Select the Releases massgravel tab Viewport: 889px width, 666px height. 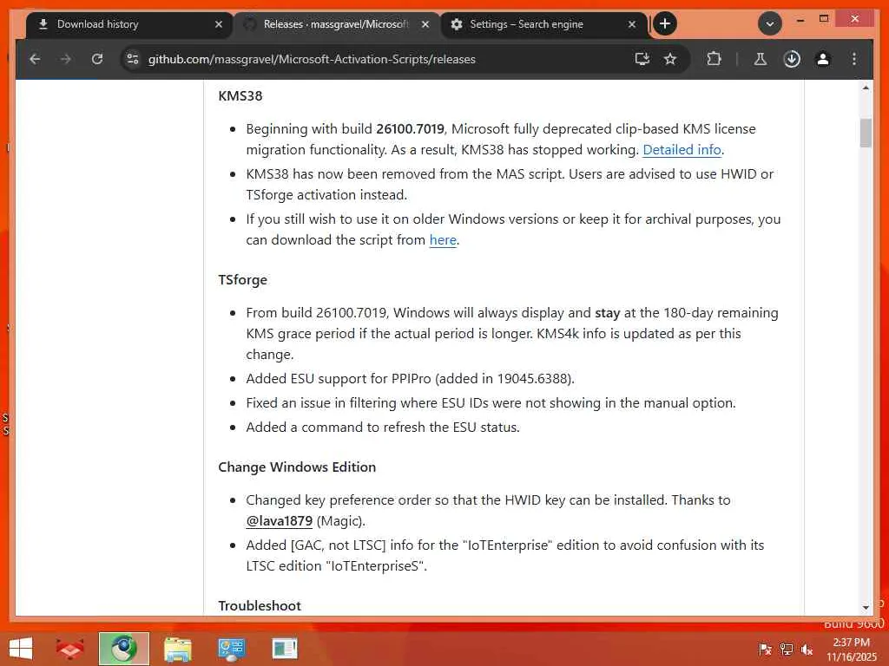pyautogui.click(x=337, y=24)
